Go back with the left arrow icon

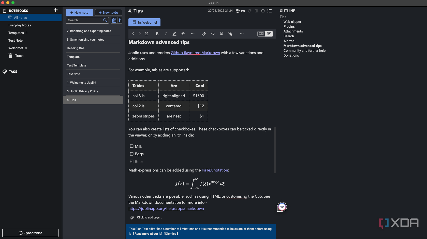click(x=133, y=34)
